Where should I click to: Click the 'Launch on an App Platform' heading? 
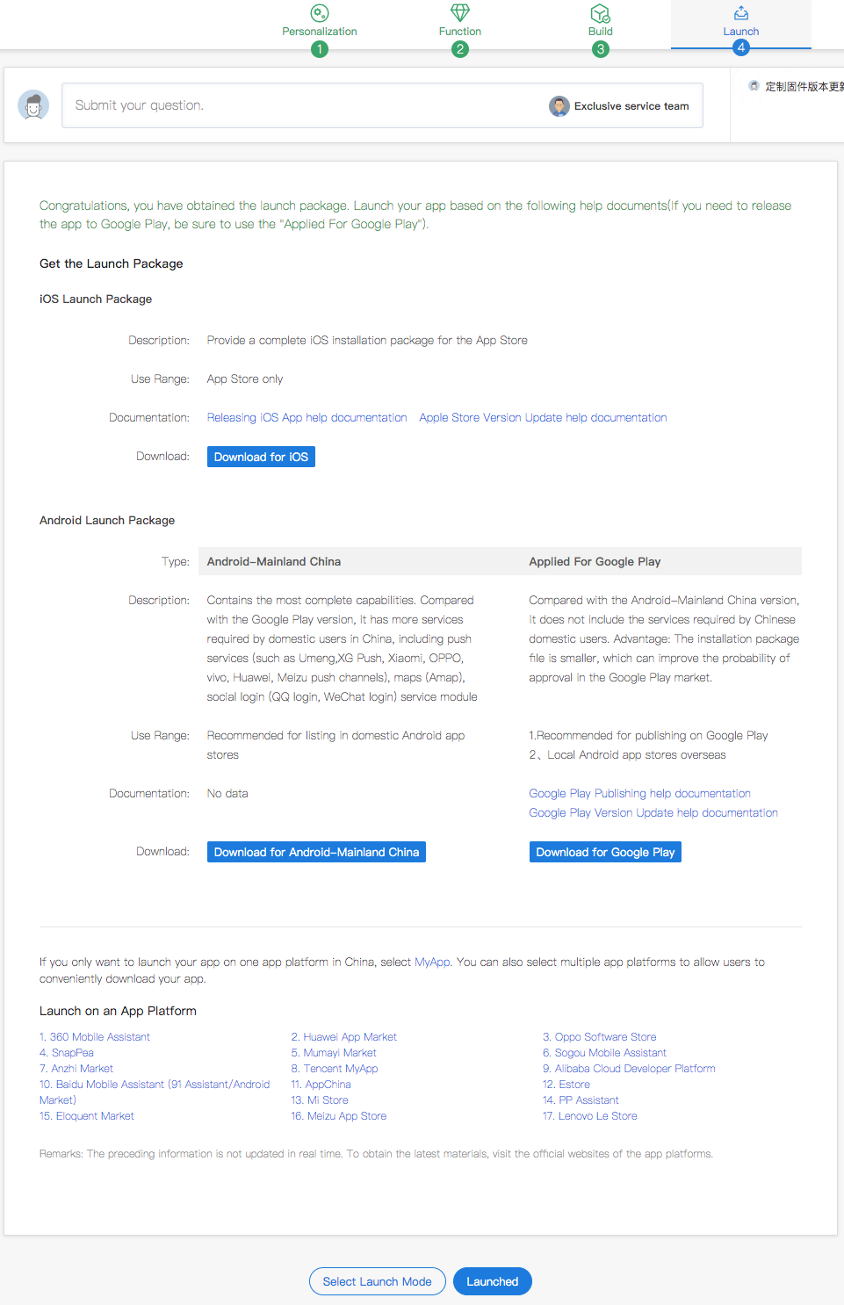(118, 1011)
